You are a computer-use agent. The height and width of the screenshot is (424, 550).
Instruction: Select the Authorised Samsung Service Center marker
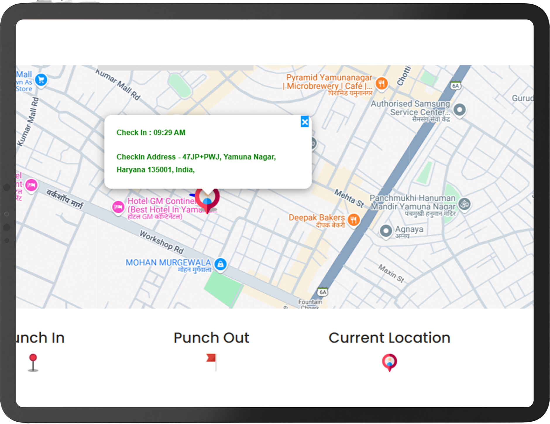[459, 110]
